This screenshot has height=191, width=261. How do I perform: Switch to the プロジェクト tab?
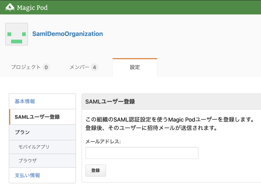click(x=30, y=67)
